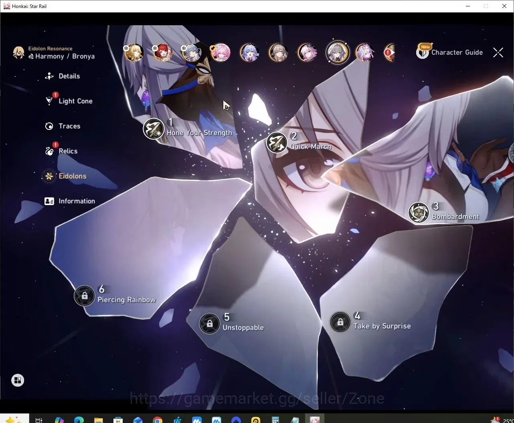Open Google Chrome from the taskbar
514x423 pixels.
158,420
